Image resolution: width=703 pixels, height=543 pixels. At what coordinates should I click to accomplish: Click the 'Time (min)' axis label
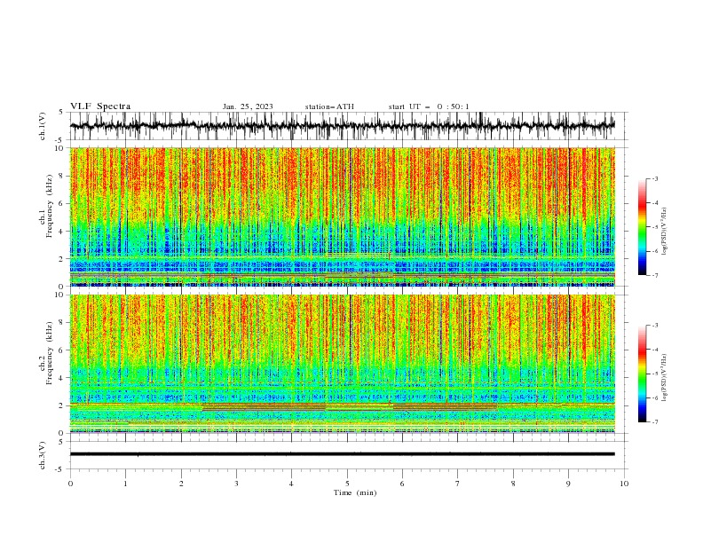(x=355, y=492)
